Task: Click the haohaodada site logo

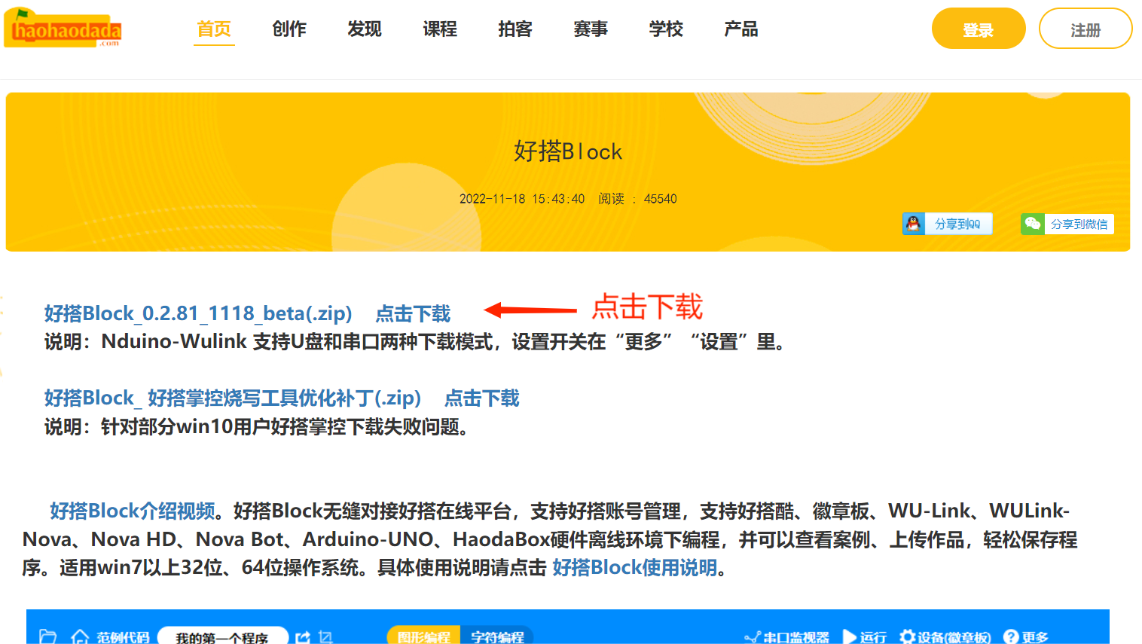Action: point(63,29)
